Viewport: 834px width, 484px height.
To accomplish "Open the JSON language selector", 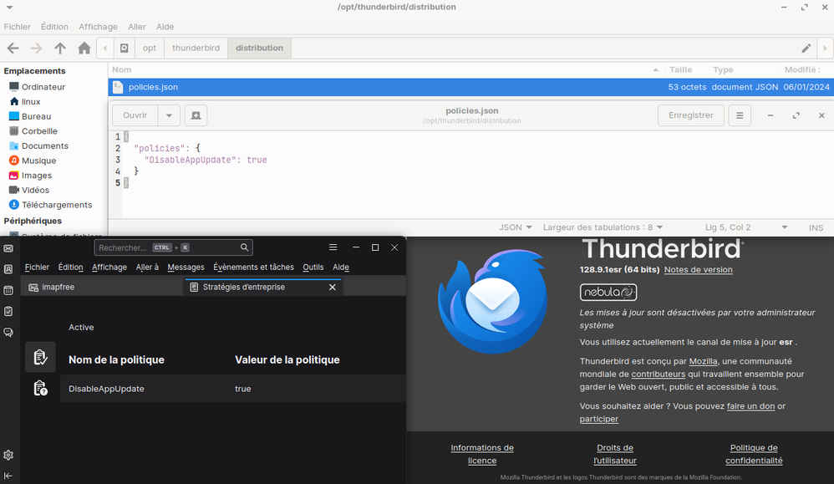I will click(515, 227).
